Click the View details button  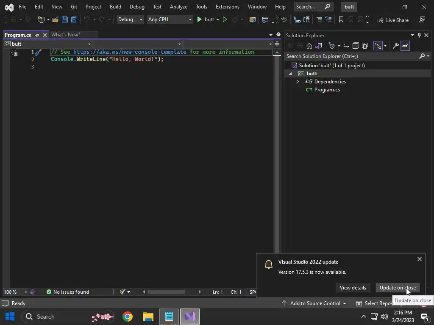(353, 288)
